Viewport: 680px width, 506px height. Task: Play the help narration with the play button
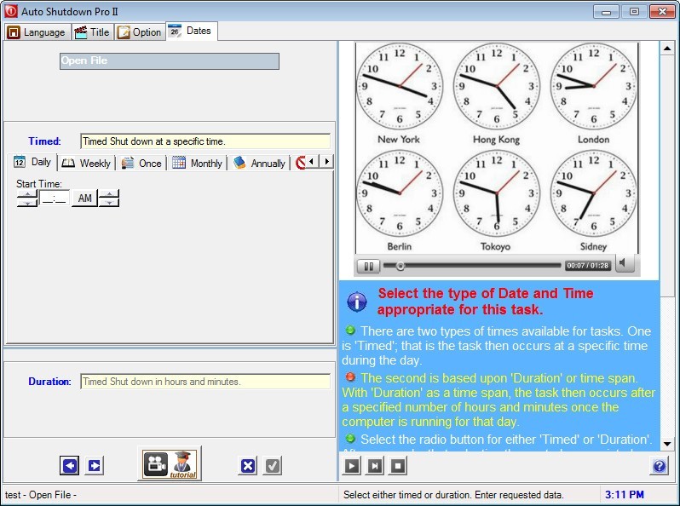pos(352,466)
